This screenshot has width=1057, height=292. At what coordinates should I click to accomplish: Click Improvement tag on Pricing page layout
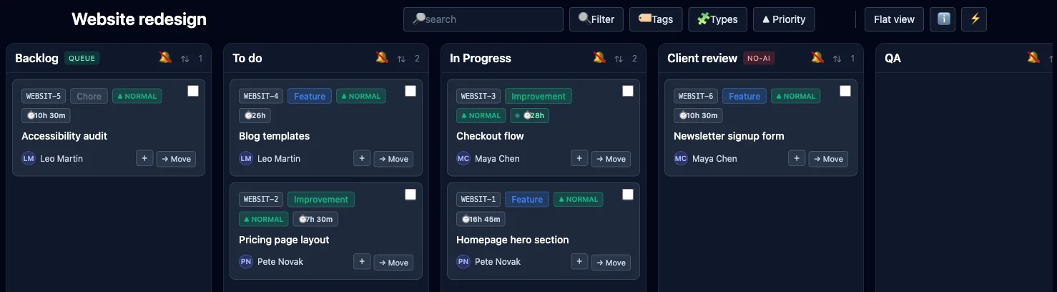tap(321, 200)
